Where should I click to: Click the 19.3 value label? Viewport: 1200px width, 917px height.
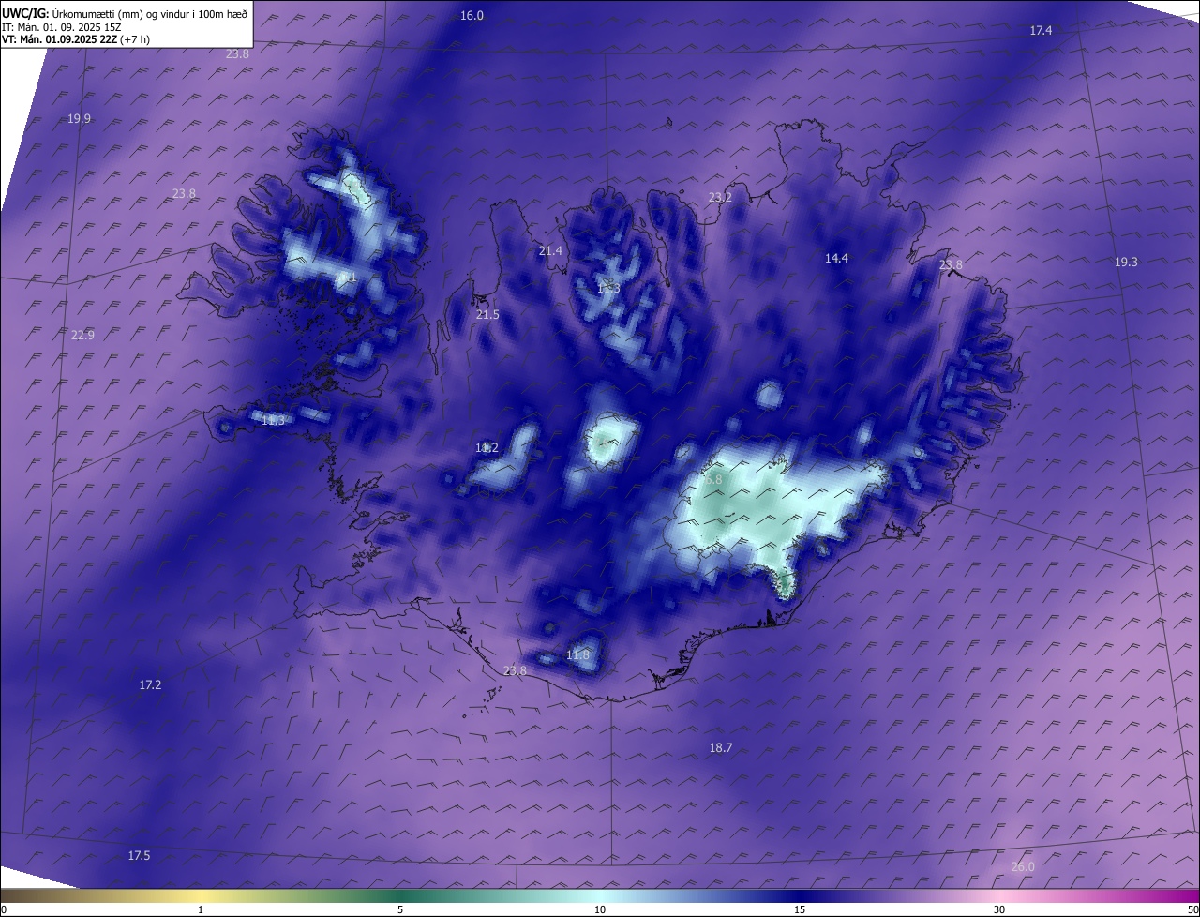(1126, 263)
